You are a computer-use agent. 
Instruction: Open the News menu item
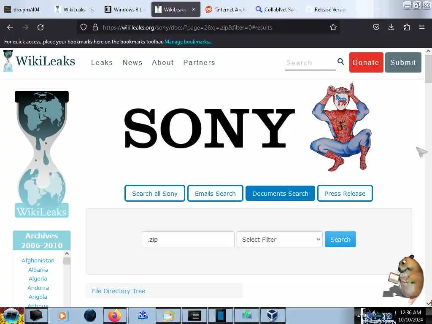pos(132,62)
